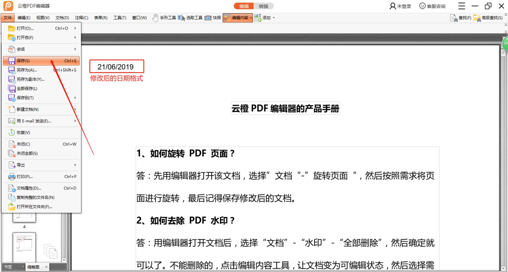
Task: Choose Save (保存(S)) menu entry
Action: [x=41, y=61]
